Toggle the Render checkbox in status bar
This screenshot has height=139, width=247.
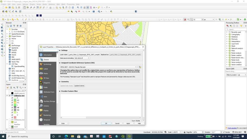click(x=224, y=132)
